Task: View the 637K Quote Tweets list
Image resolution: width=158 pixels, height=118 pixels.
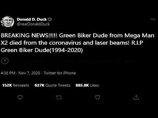Action: tap(52, 85)
